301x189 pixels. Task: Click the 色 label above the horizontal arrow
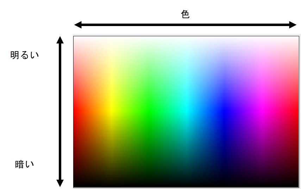[185, 14]
